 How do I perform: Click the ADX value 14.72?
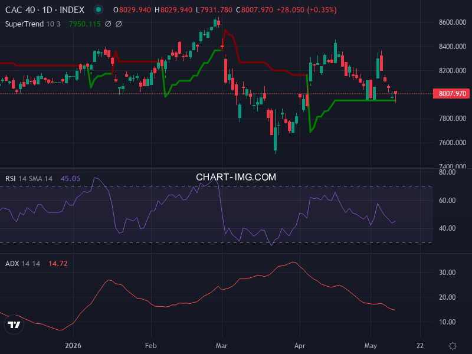coord(58,263)
